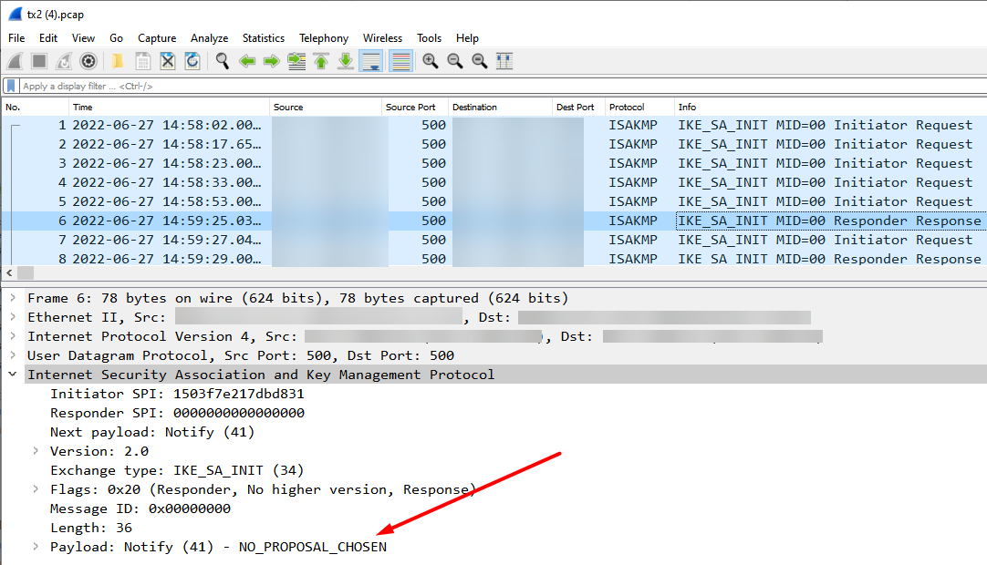Click the display filter input field

click(x=274, y=85)
